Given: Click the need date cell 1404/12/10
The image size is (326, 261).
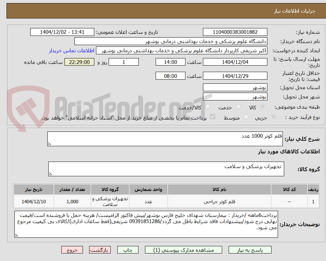Looking at the screenshot, I should pos(34,202).
